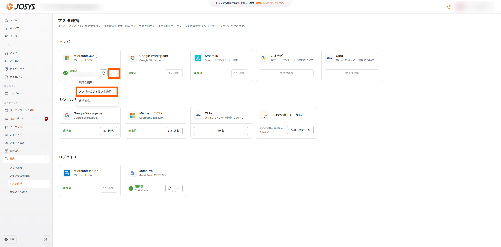
Task: Collapse the 連携 sidebar section
Action: coord(46,159)
